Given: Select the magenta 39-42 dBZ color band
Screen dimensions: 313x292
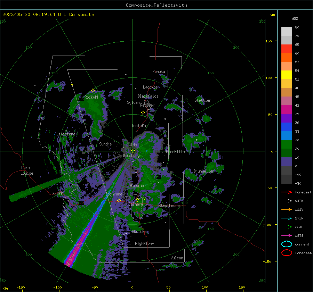Looking at the screenshot, I should tap(287, 110).
